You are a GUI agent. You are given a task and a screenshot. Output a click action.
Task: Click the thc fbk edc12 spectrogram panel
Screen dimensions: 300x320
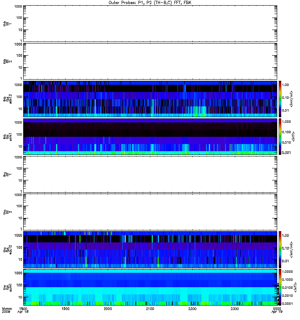coord(150,250)
